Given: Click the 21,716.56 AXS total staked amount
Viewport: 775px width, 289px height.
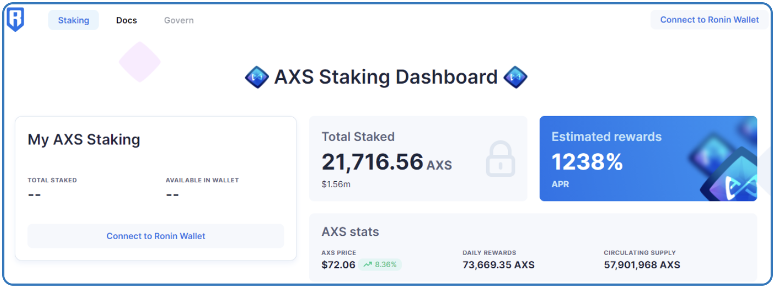Looking at the screenshot, I should (387, 162).
